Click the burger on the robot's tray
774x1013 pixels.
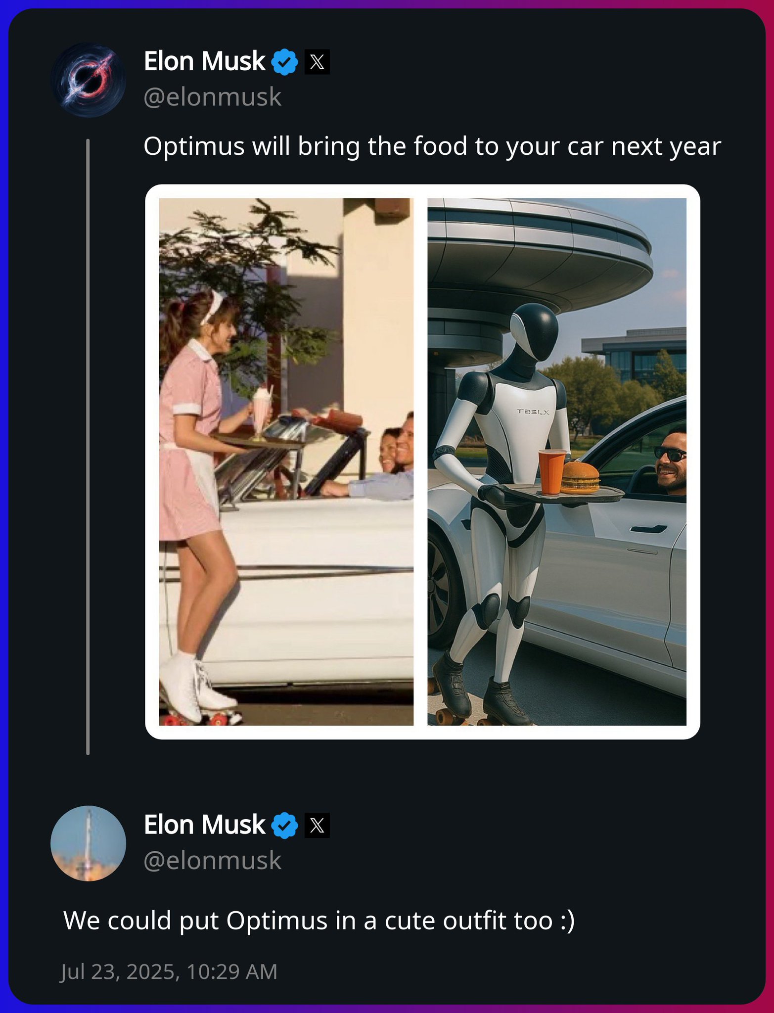[x=581, y=478]
